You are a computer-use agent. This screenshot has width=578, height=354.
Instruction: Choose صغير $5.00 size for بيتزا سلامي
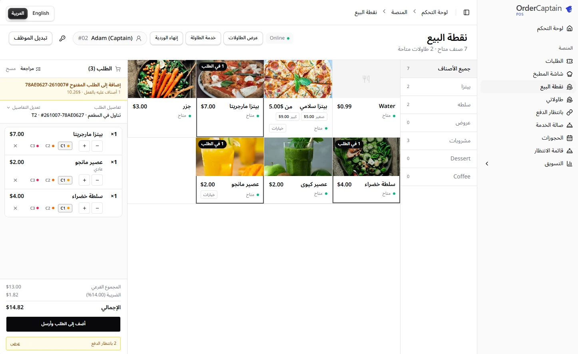tap(314, 117)
